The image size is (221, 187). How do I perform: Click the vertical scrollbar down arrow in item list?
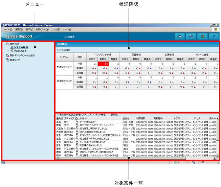pos(218,155)
